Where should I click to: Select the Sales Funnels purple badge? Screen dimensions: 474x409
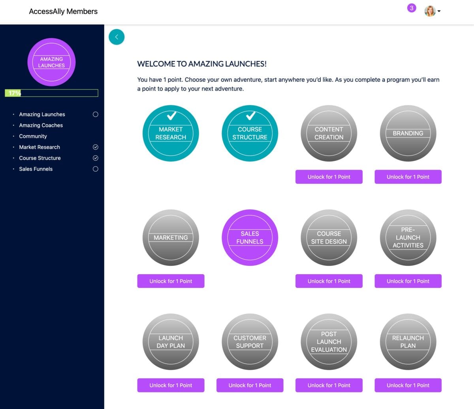250,237
